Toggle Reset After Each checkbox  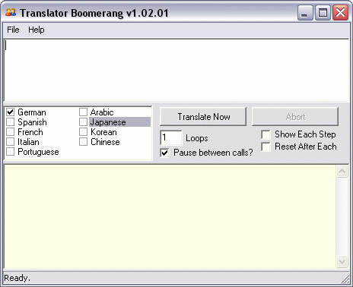[x=266, y=147]
